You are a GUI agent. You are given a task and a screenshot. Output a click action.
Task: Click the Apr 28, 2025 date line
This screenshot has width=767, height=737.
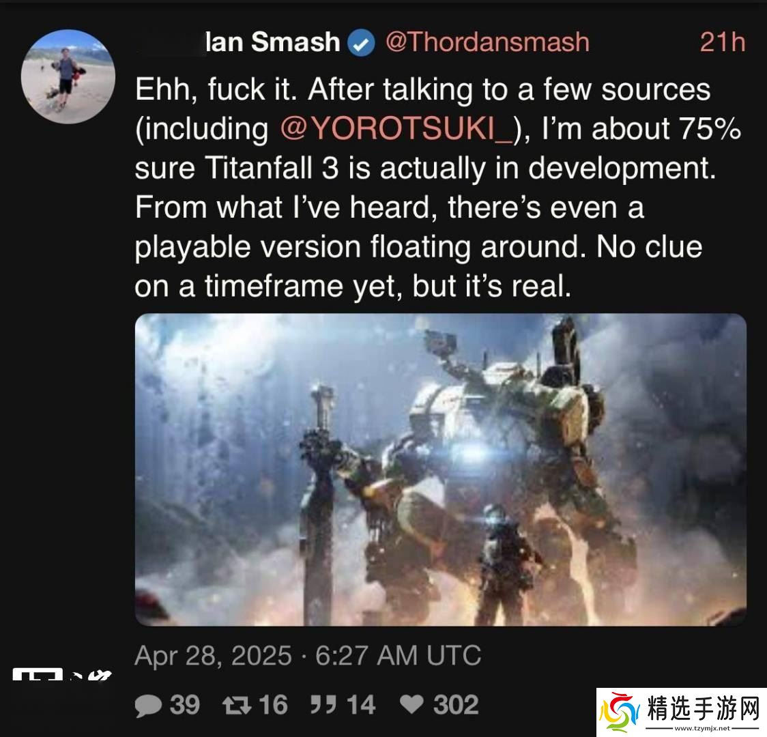pos(308,655)
